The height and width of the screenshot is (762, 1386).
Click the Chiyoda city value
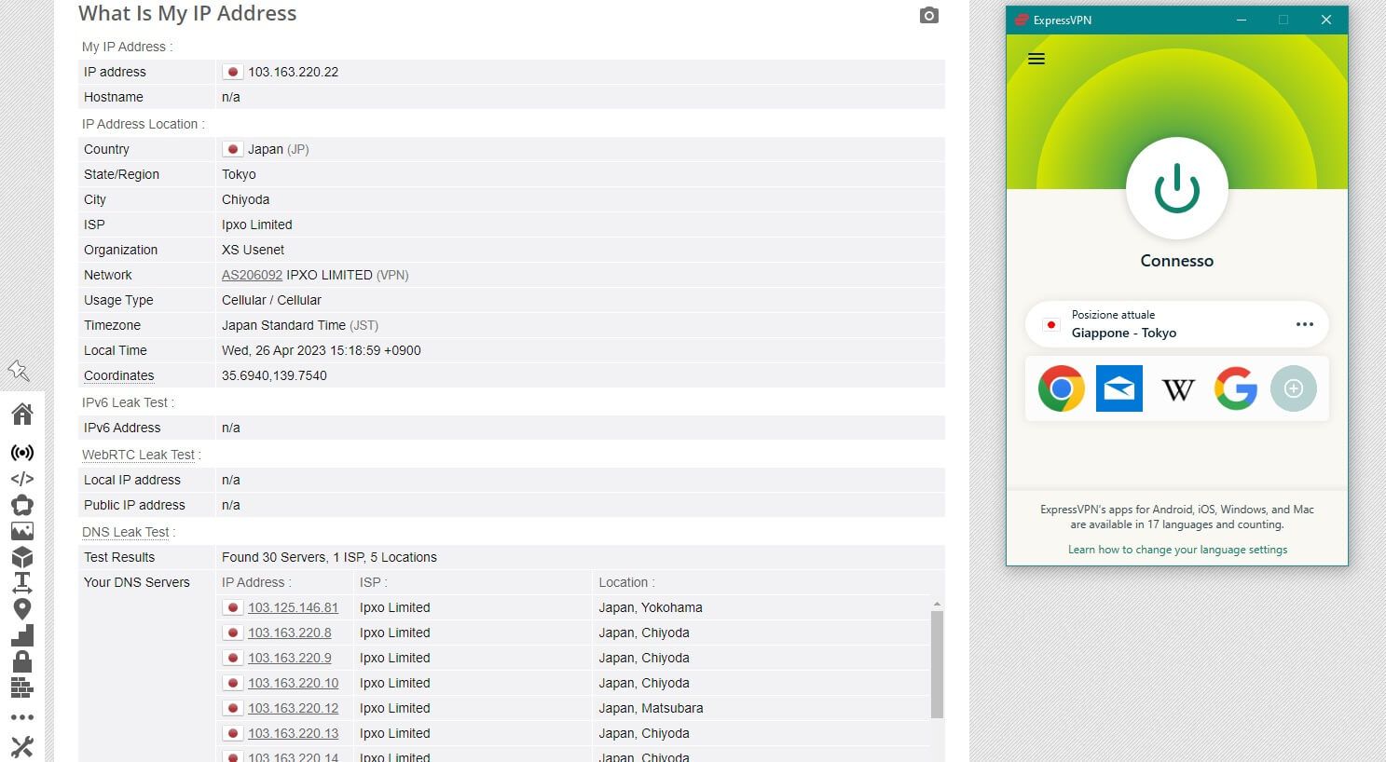(x=246, y=199)
